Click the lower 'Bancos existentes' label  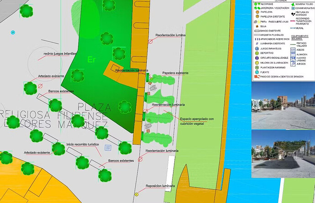[121, 161]
